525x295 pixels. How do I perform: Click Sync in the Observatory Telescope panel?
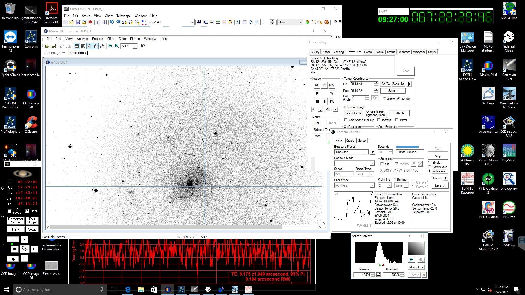click(x=393, y=90)
